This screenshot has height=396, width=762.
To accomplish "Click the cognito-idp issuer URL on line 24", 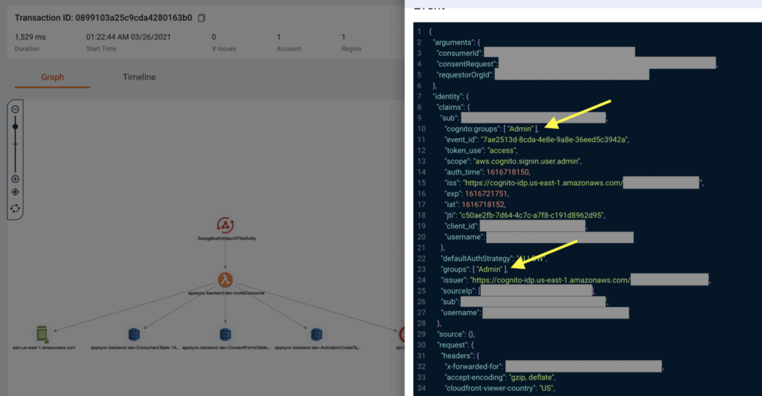I will click(551, 280).
